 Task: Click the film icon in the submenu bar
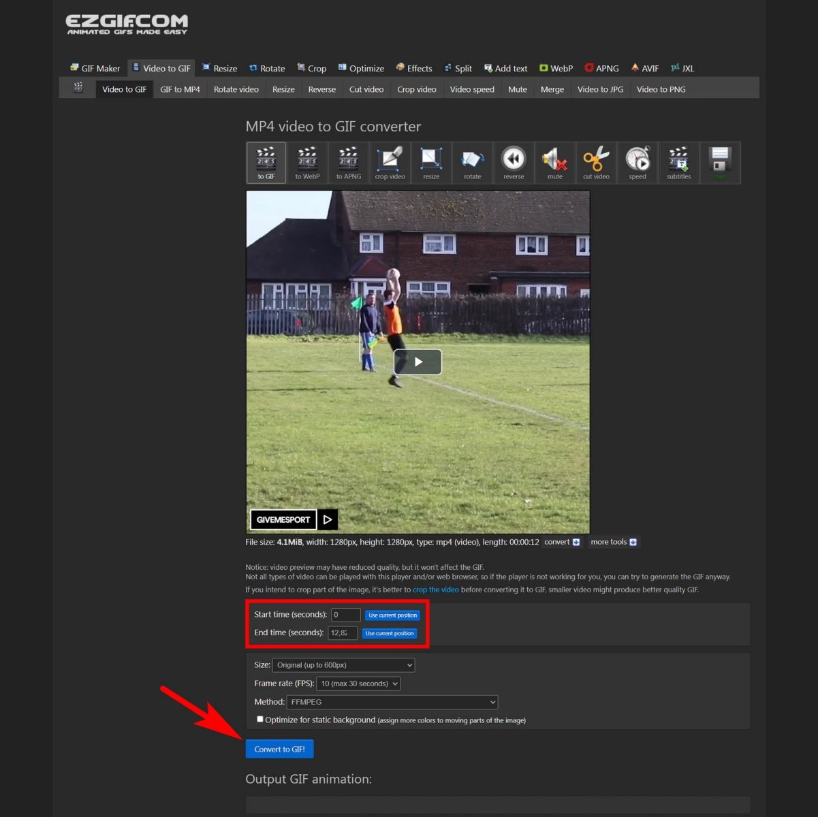coord(78,88)
